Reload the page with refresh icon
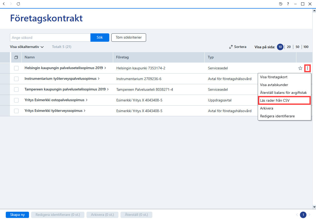The image size is (316, 219). (18, 4)
